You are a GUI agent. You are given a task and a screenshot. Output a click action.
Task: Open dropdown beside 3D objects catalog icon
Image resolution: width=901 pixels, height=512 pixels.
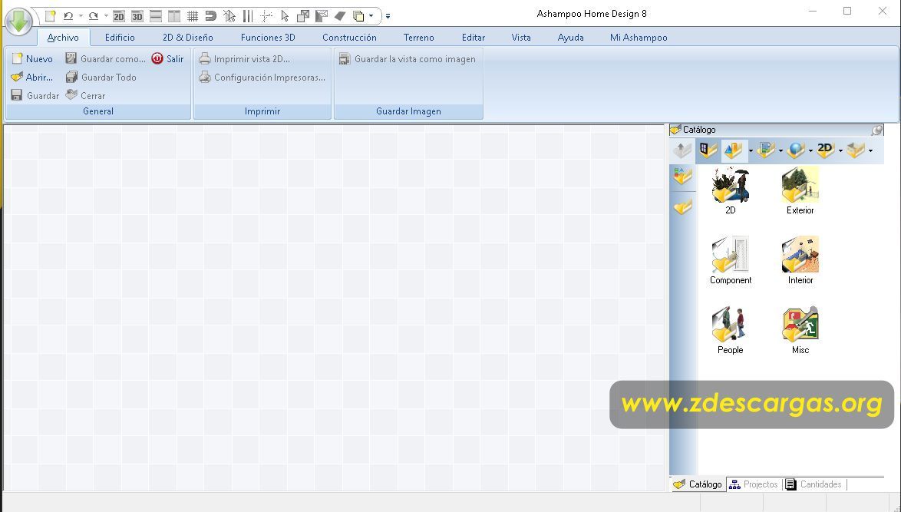(x=751, y=151)
